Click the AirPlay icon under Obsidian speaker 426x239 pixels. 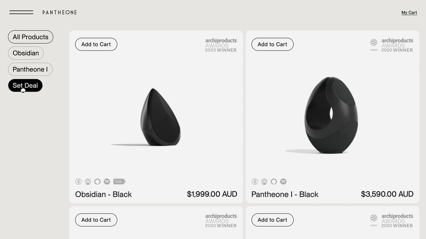88,181
